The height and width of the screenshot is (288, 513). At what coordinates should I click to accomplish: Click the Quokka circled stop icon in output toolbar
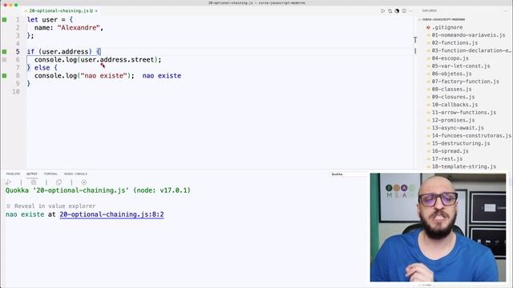coord(84,182)
